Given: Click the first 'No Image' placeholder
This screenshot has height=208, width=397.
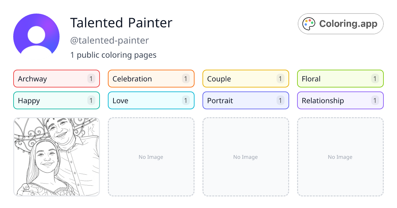Looking at the screenshot, I should coord(151,157).
